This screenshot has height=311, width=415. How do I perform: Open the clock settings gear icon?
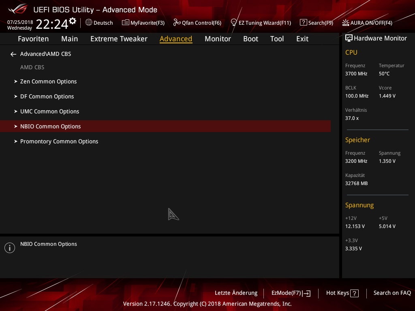pos(73,21)
